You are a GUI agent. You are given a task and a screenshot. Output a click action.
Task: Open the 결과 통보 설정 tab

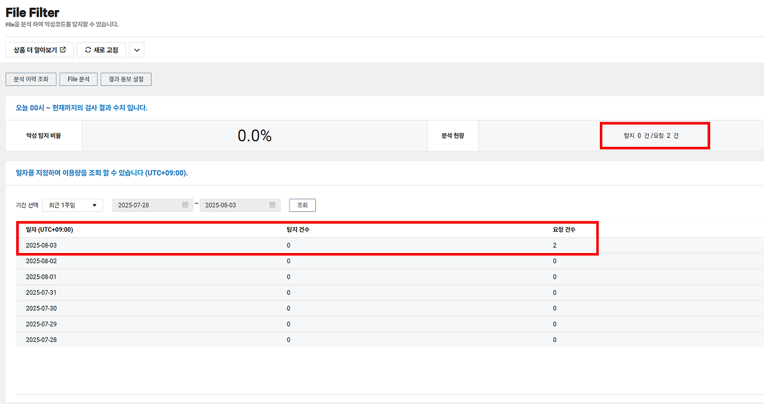(126, 79)
